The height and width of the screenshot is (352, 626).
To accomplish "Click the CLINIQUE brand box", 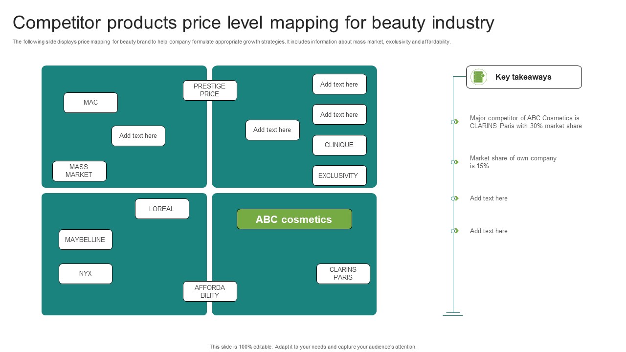I will click(x=339, y=145).
